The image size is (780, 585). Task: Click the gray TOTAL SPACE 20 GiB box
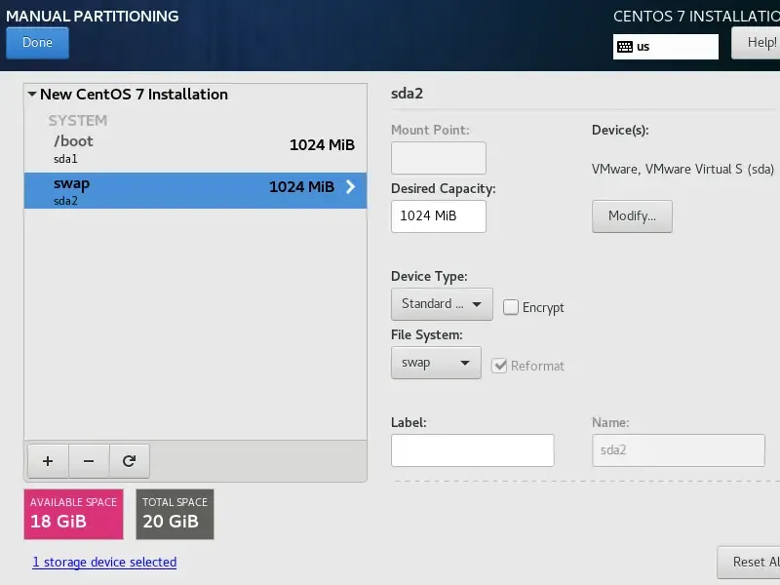(175, 514)
